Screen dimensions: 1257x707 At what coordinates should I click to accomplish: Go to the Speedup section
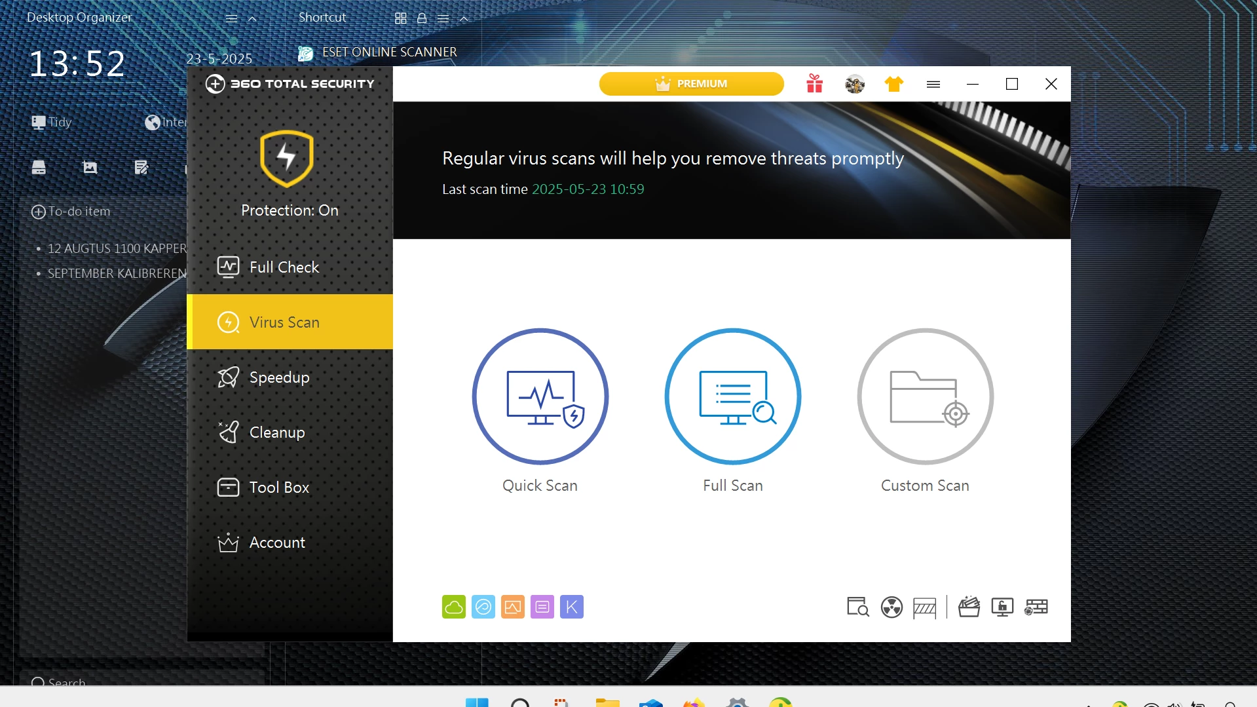tap(290, 377)
